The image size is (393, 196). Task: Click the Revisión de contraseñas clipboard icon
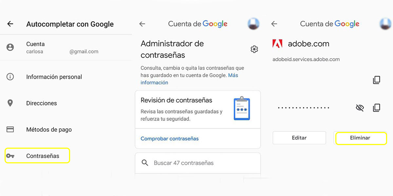pyautogui.click(x=241, y=109)
